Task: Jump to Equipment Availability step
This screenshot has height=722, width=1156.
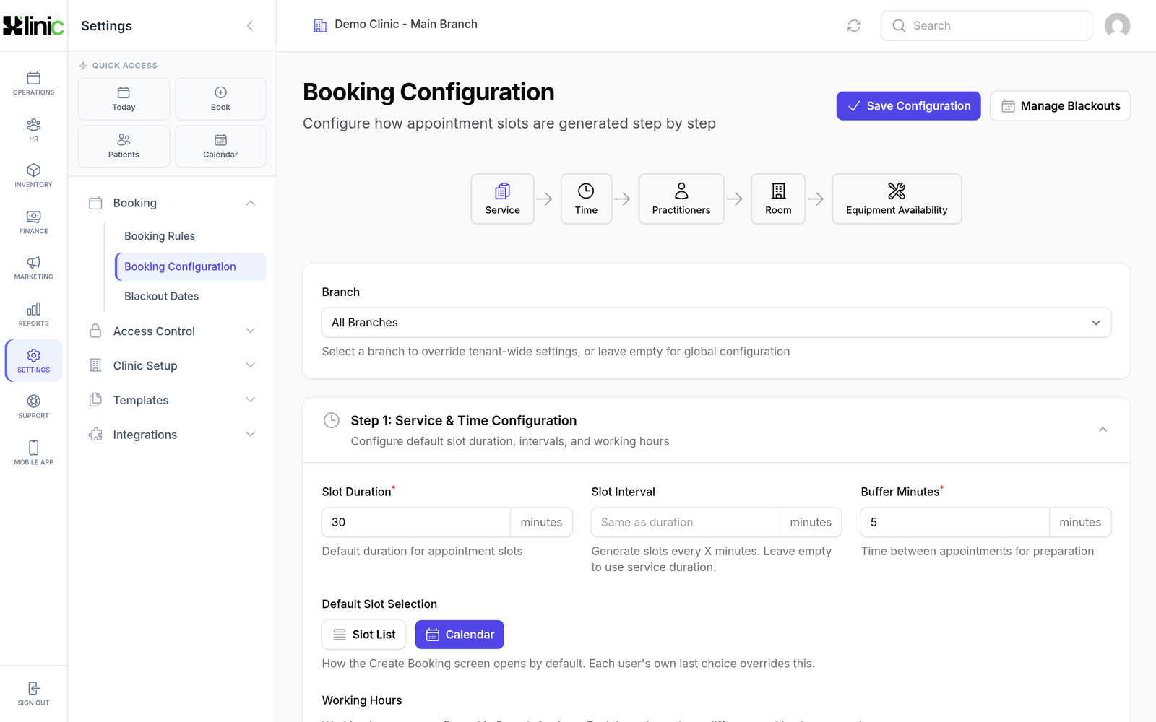Action: tap(897, 199)
